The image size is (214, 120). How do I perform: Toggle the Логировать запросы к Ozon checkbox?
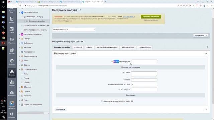[132, 101]
